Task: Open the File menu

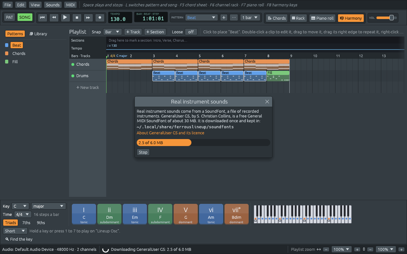Action: pyautogui.click(x=8, y=5)
